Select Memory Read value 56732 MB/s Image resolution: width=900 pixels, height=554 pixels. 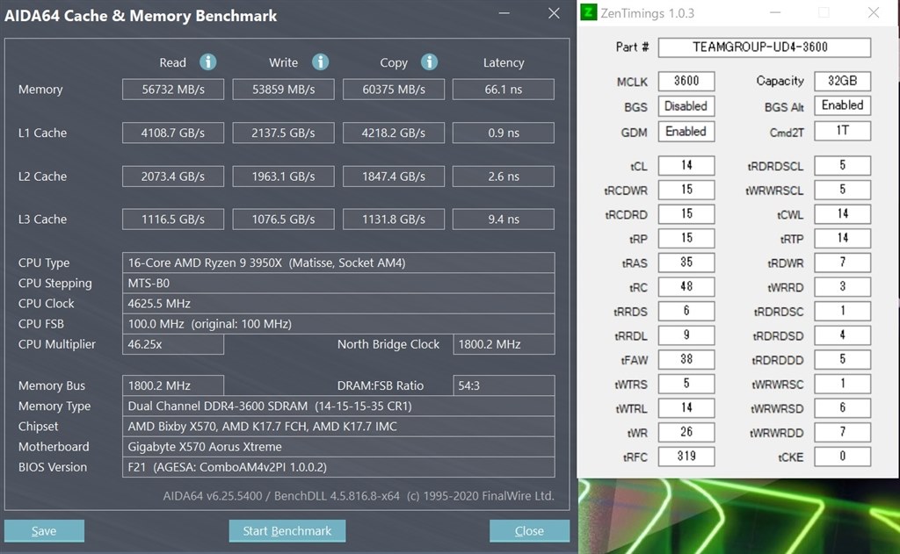[x=173, y=90]
